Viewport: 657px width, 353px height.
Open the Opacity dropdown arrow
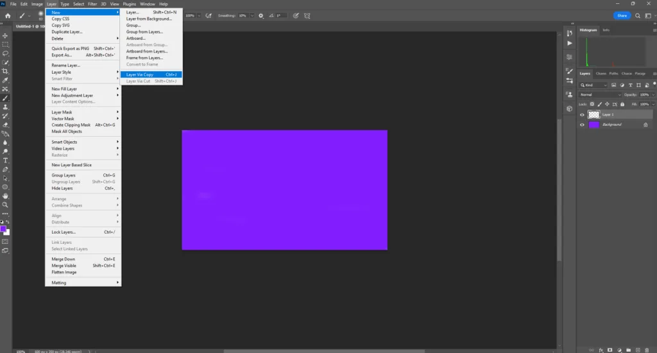(653, 95)
